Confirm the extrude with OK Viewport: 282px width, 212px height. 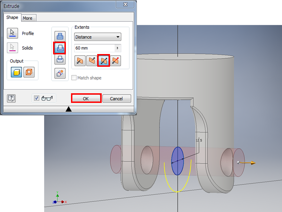(x=86, y=98)
